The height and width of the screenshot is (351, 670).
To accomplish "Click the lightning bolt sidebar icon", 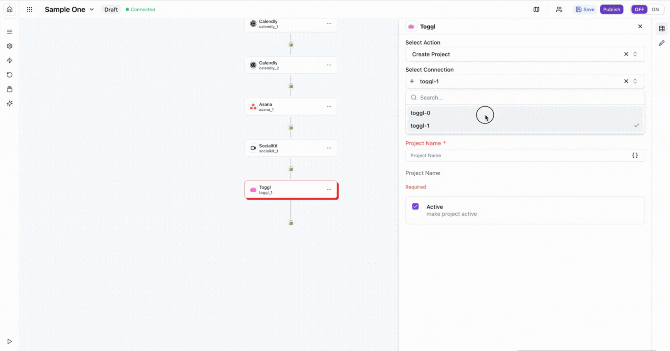I will [10, 61].
